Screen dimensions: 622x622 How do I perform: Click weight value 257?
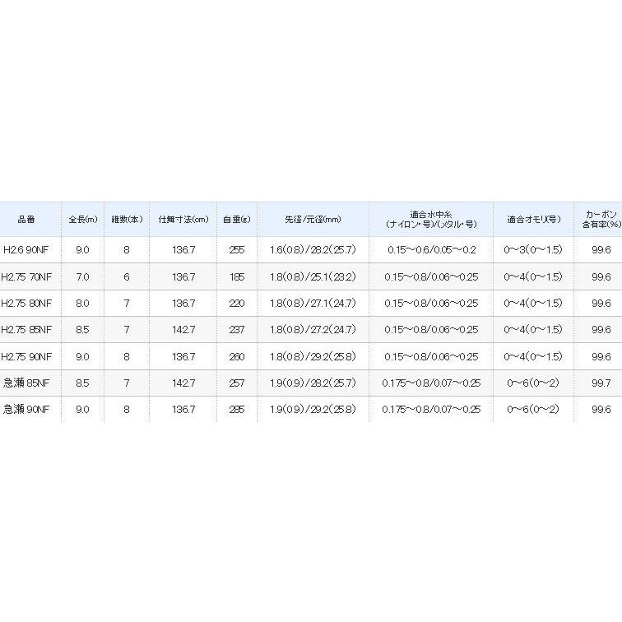[237, 383]
